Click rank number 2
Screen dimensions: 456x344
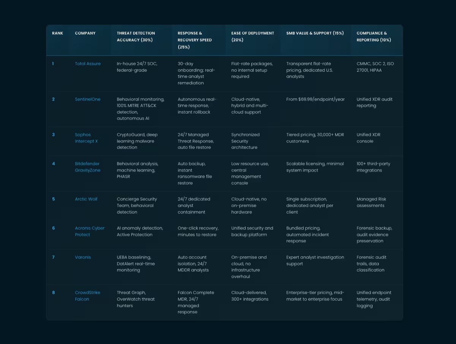coord(54,99)
